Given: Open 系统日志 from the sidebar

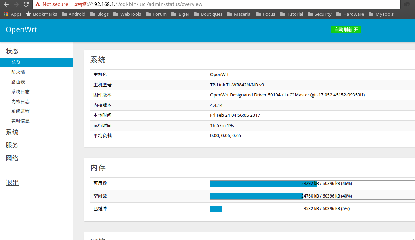Looking at the screenshot, I should click(20, 92).
